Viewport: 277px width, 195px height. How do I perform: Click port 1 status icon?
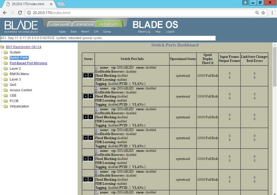pyautogui.click(x=88, y=75)
